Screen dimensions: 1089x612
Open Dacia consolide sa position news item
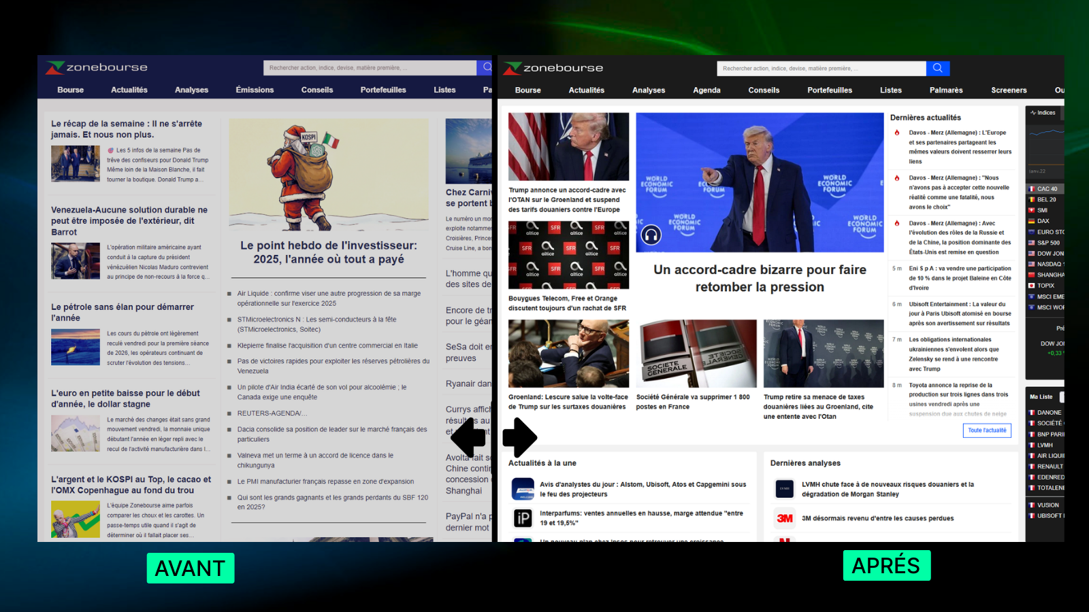pyautogui.click(x=332, y=434)
